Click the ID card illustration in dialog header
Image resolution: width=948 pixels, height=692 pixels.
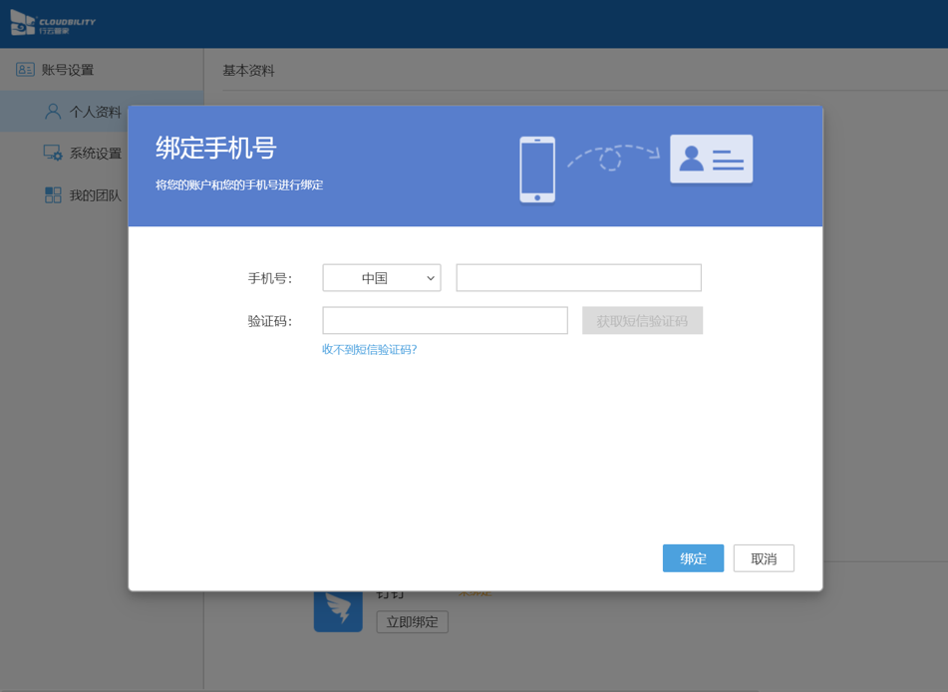pyautogui.click(x=711, y=160)
